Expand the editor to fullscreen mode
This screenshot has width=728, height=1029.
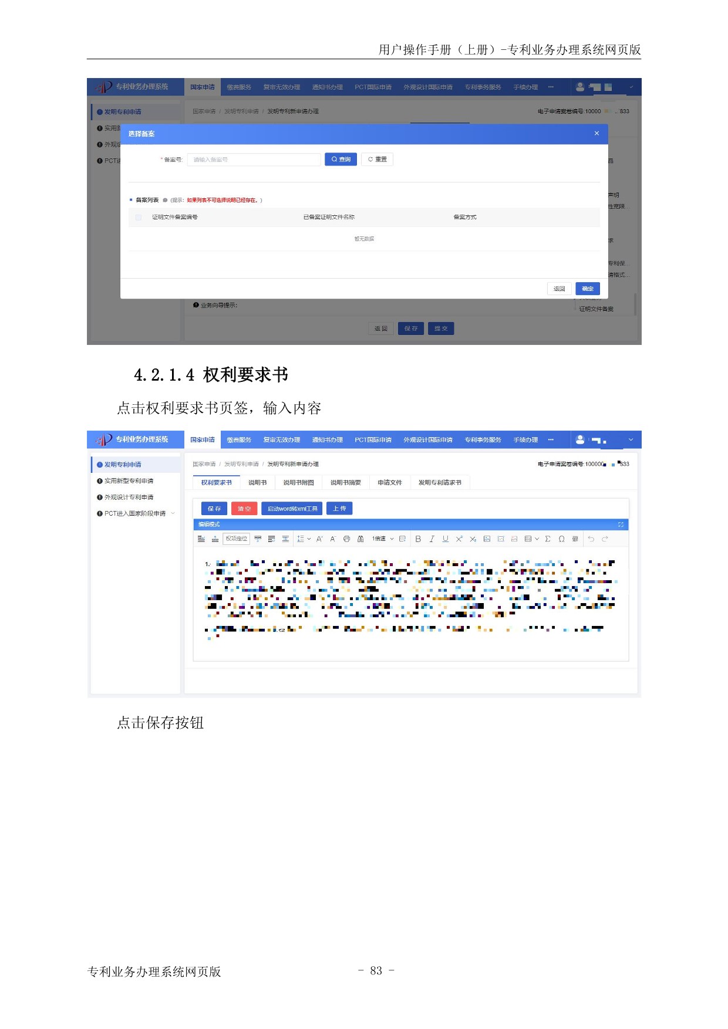pyautogui.click(x=621, y=524)
